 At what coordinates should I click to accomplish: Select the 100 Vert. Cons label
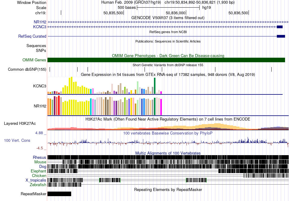17,140
